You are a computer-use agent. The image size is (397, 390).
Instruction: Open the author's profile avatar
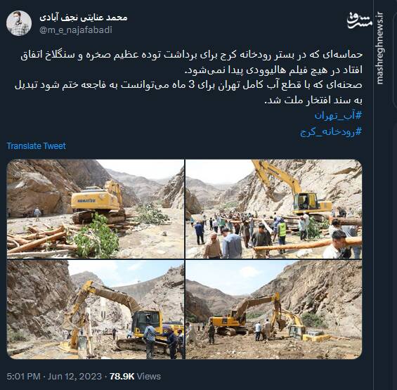click(x=19, y=23)
